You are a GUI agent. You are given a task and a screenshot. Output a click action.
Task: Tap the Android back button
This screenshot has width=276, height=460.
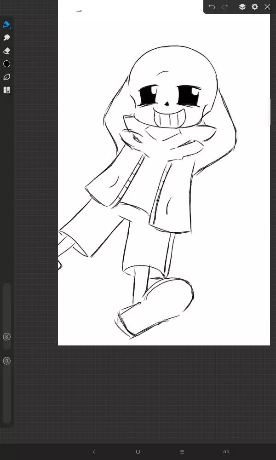click(93, 452)
